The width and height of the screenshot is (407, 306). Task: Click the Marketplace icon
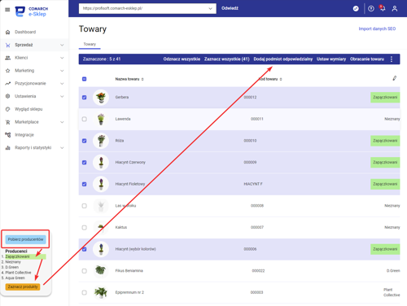[x=7, y=122]
